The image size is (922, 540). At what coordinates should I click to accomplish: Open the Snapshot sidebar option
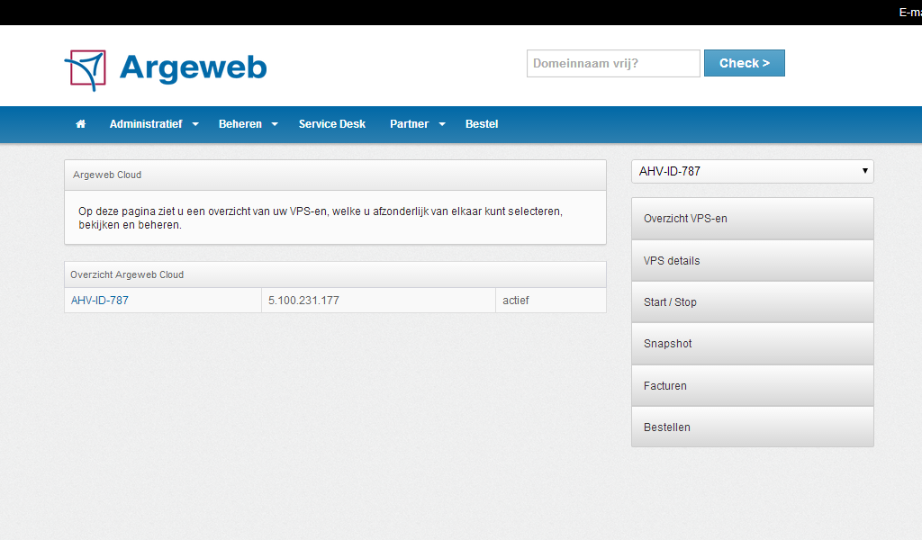(x=667, y=344)
